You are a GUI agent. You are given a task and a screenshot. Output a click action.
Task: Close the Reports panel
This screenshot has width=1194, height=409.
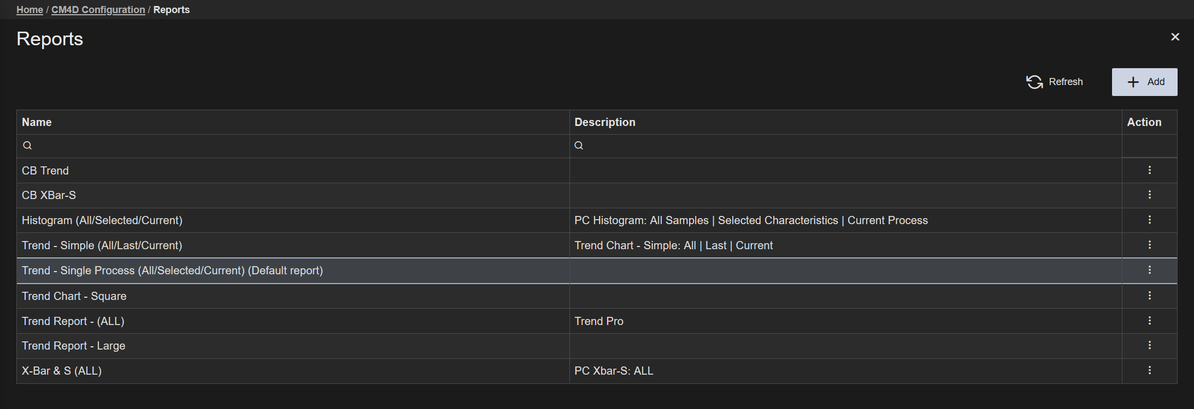pos(1175,37)
